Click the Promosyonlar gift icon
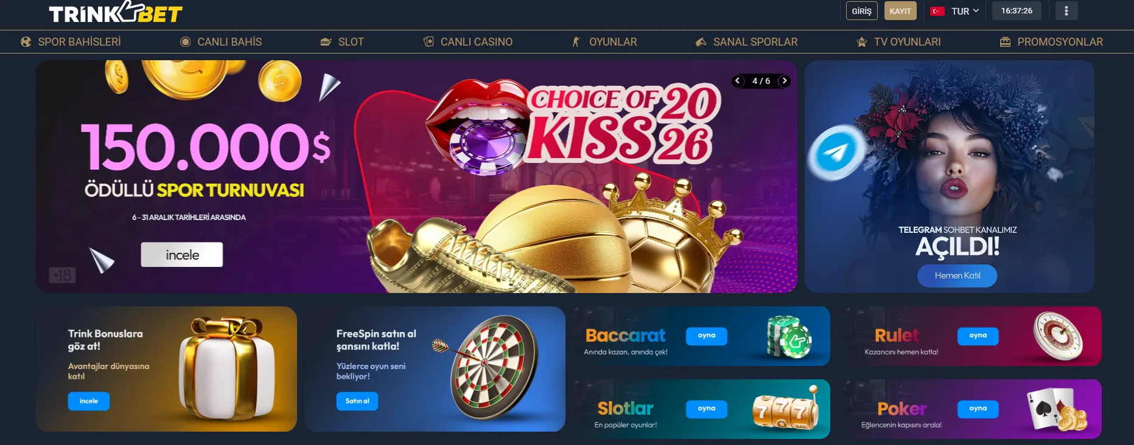Screen dimensions: 1134x445 tap(1005, 42)
